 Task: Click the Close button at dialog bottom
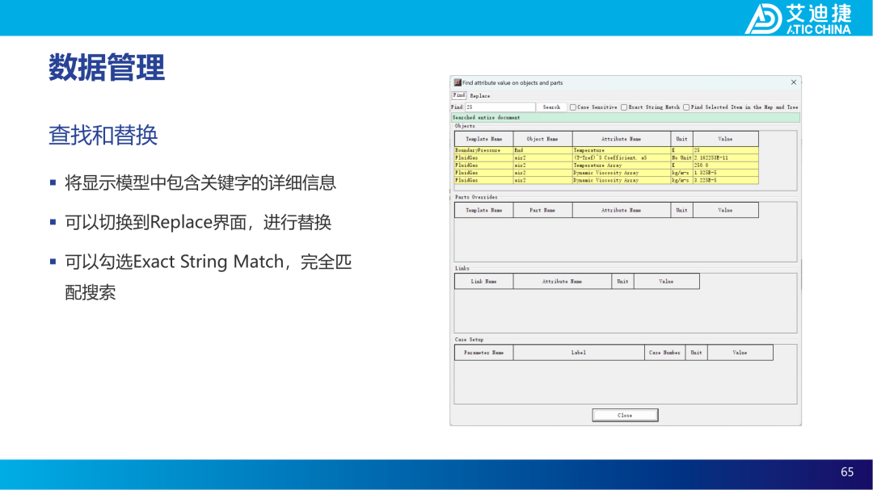625,416
